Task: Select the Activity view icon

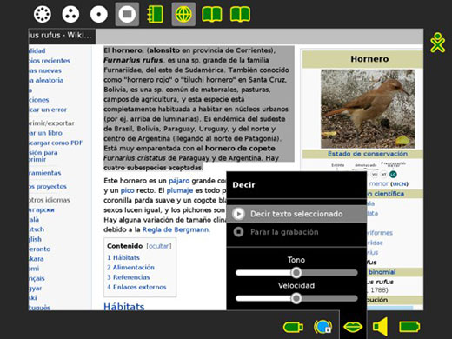Action: [x=127, y=14]
